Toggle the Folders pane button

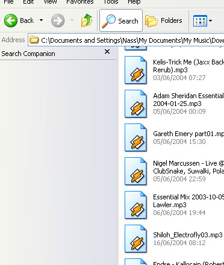(x=164, y=20)
